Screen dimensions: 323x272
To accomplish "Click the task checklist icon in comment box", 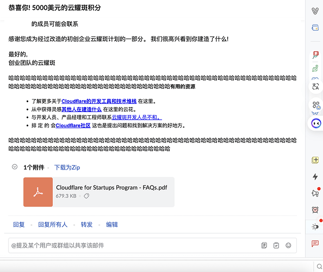I will click(x=276, y=245).
